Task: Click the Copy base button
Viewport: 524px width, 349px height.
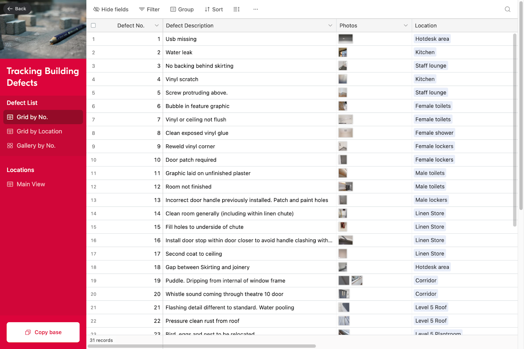Action: [x=43, y=332]
